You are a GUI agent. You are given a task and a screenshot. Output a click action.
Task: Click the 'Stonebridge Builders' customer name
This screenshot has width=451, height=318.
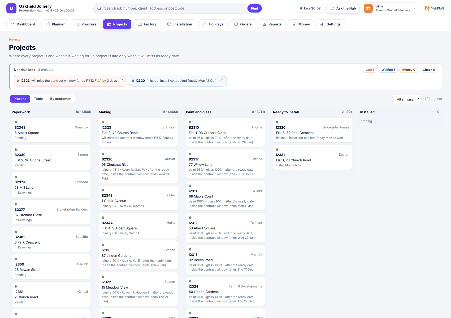[72, 210]
